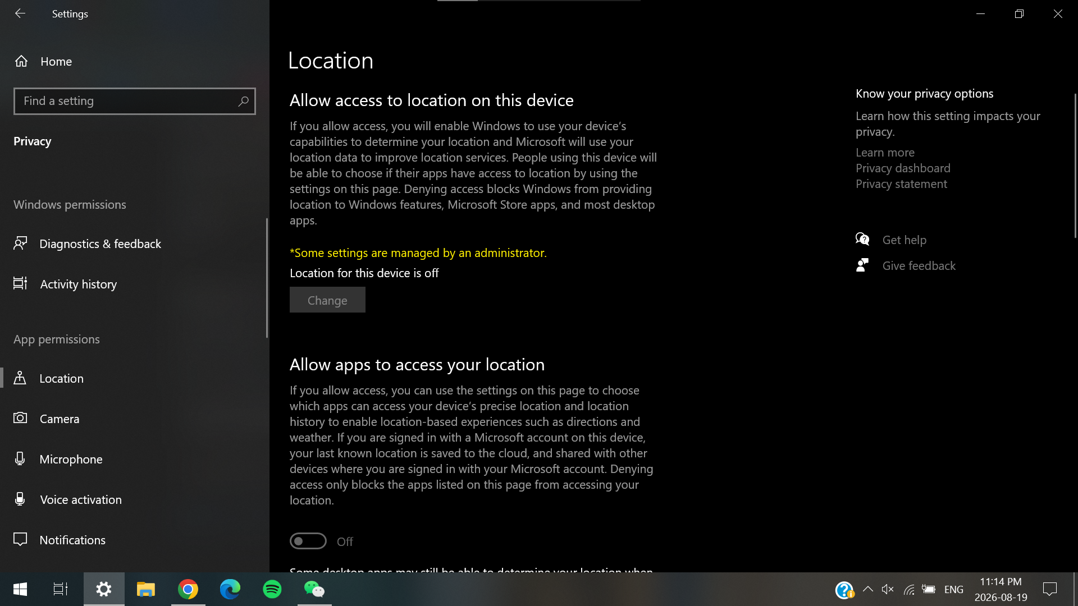Click the search magnifier icon
Screen dimensions: 1078x606
(243, 101)
